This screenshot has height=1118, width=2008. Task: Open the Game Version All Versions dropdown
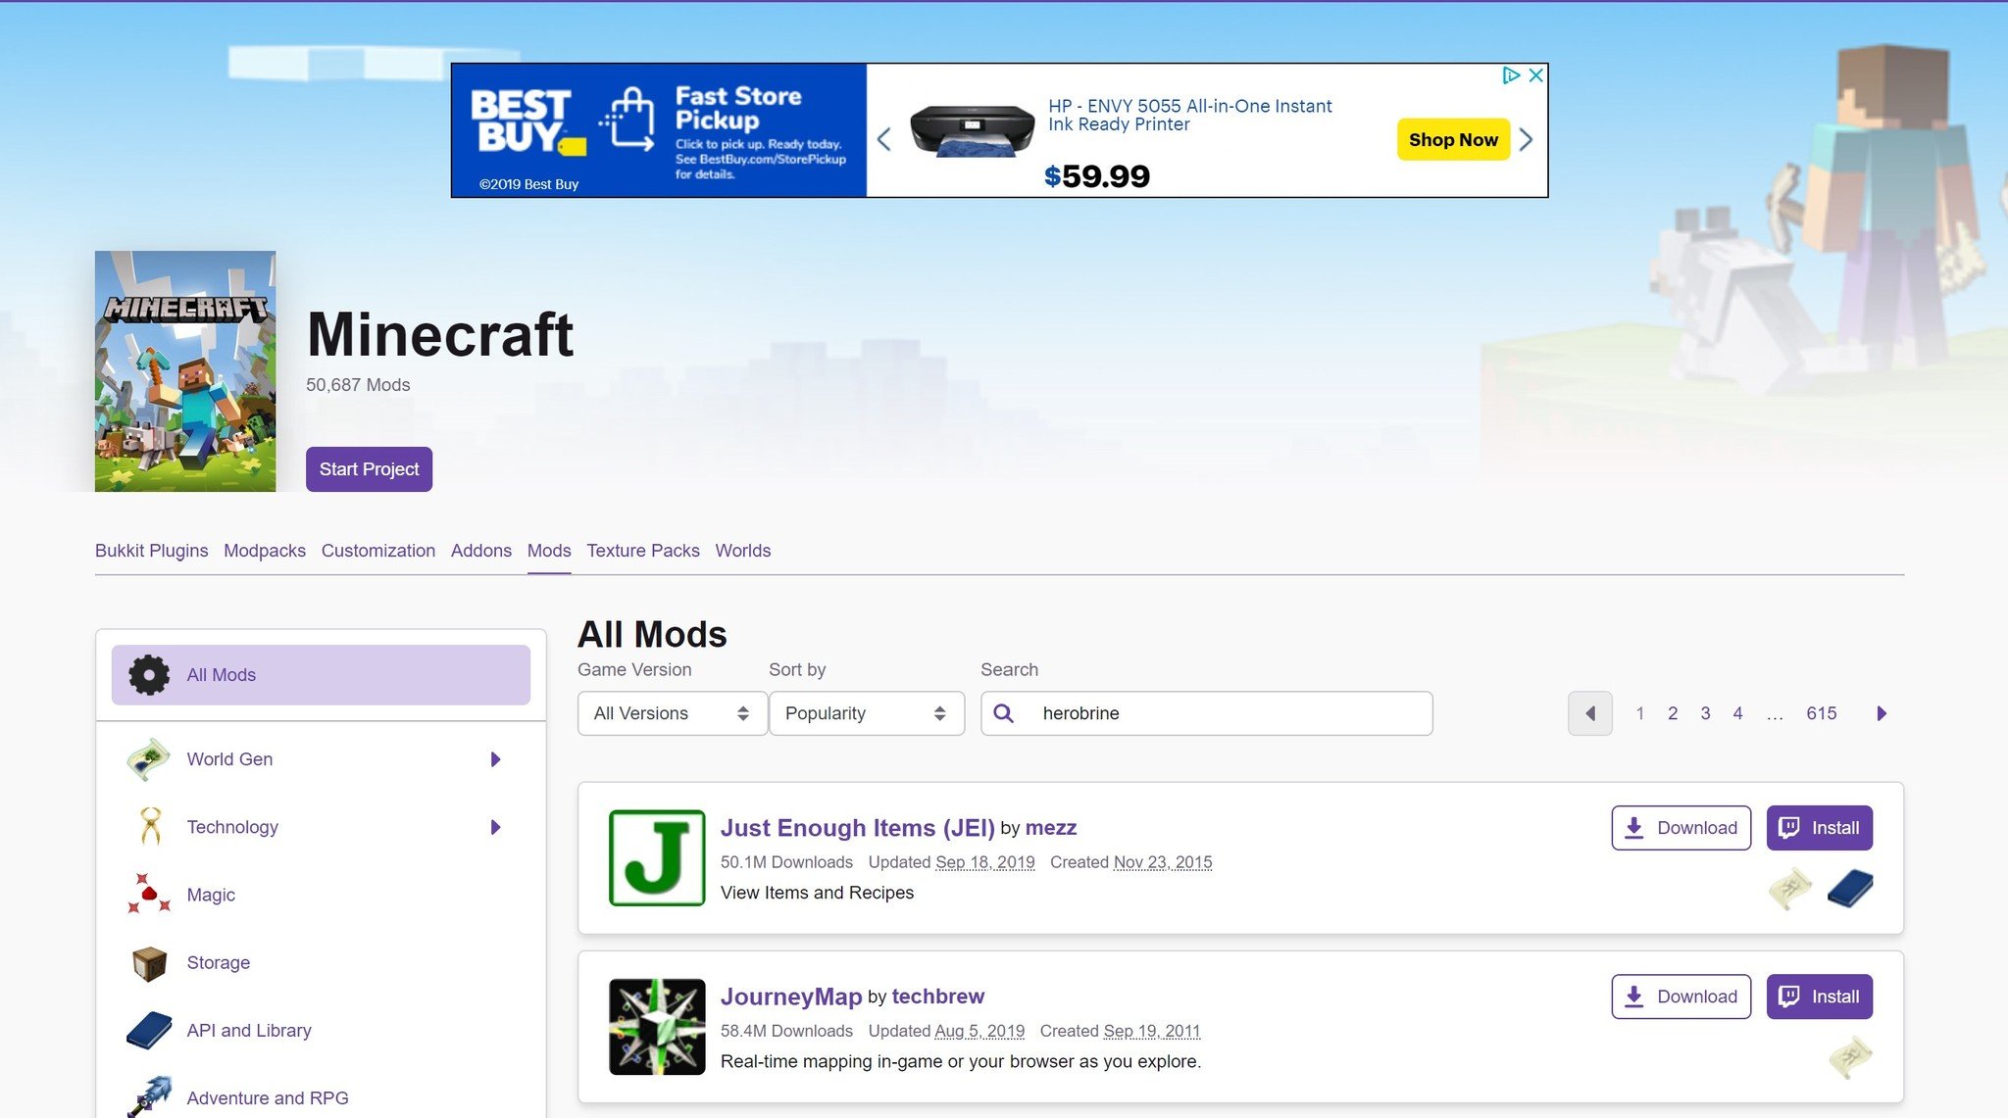[x=672, y=713]
